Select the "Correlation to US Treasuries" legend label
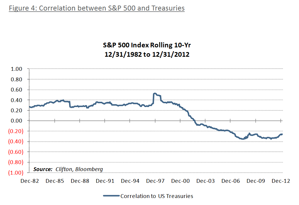The width and height of the screenshot is (299, 205). pos(157,196)
